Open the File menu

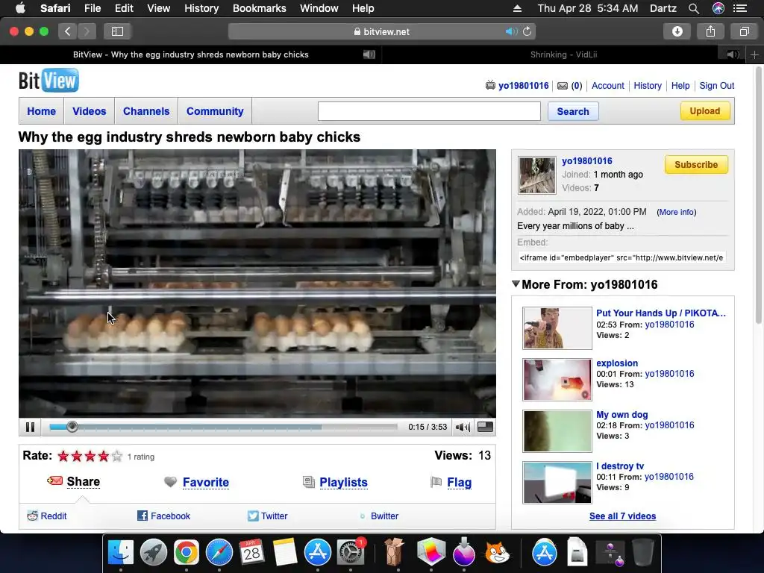92,8
